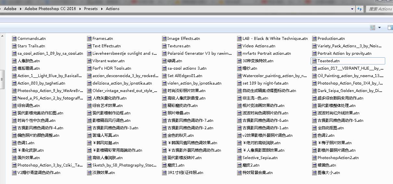Navigate to Presets in the breadcrumb
The height and width of the screenshot is (184, 393).
tap(91, 9)
